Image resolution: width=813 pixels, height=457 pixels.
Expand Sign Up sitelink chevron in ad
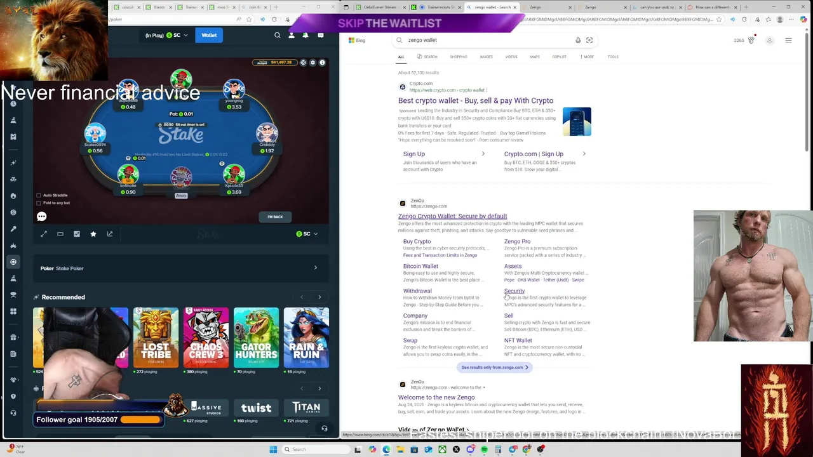point(483,154)
